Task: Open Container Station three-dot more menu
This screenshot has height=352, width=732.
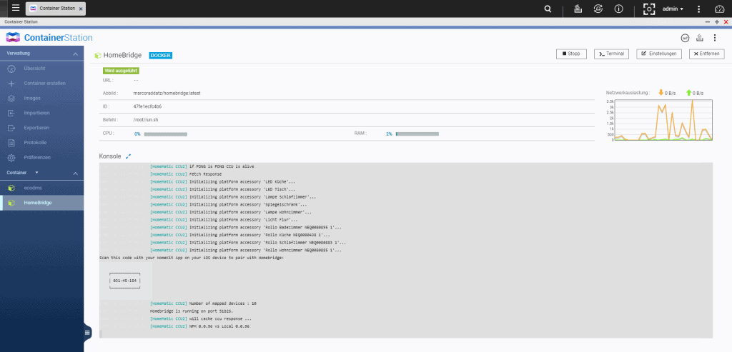Action: pos(715,39)
